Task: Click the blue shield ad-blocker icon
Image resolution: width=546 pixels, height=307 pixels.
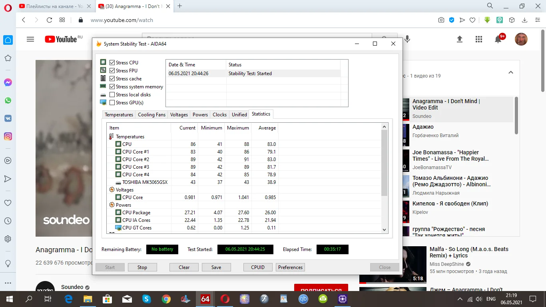Action: click(x=452, y=20)
